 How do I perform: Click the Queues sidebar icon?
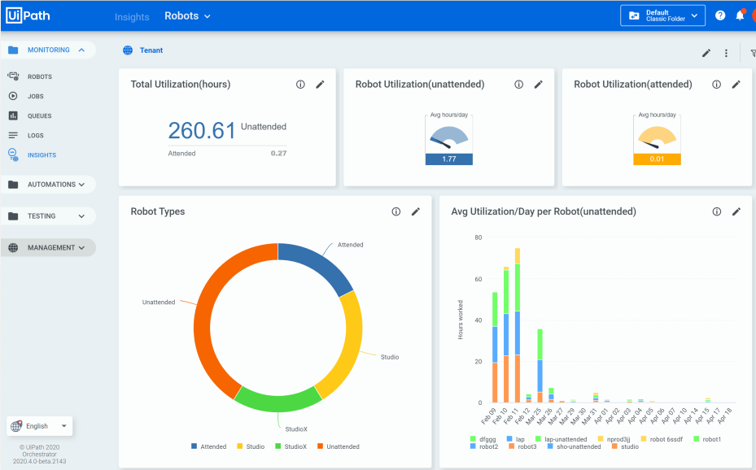click(x=13, y=115)
